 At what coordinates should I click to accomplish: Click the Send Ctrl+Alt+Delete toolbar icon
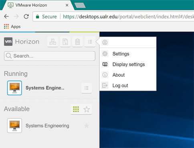(x=53, y=42)
